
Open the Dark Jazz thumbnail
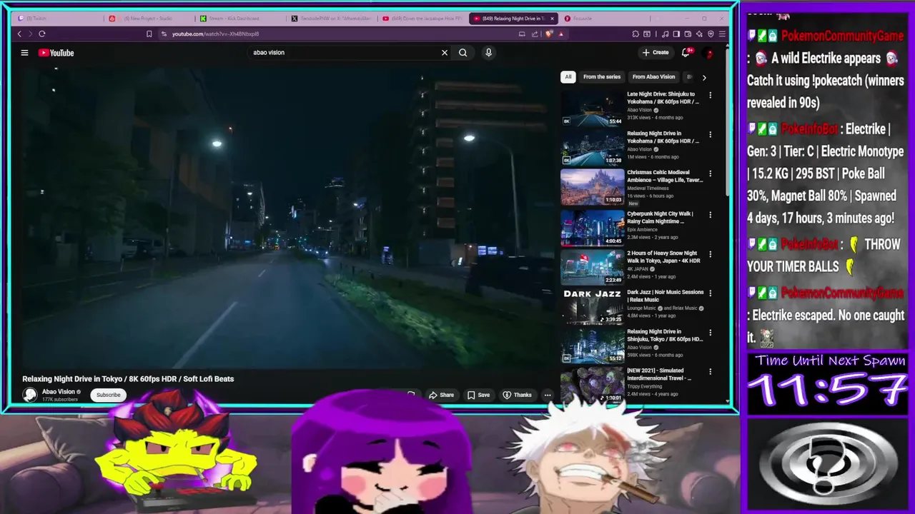[593, 306]
